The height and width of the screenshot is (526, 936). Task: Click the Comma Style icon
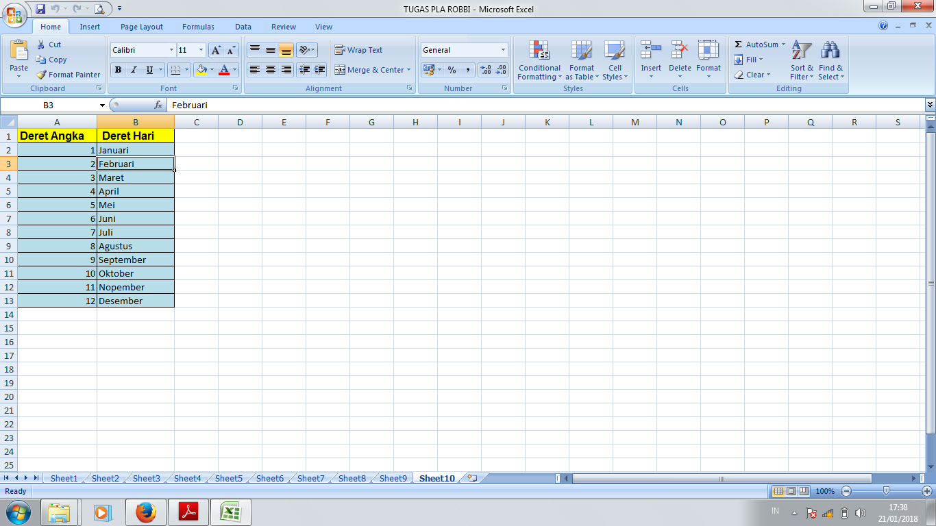(x=467, y=70)
